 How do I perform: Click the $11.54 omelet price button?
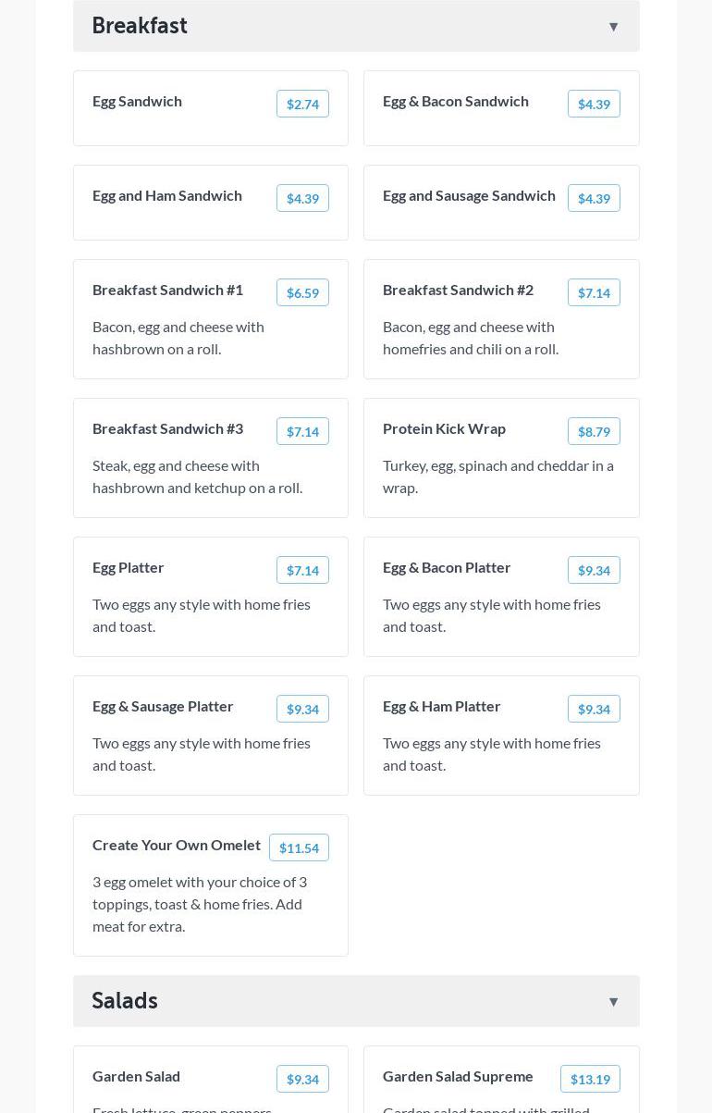coord(299,847)
